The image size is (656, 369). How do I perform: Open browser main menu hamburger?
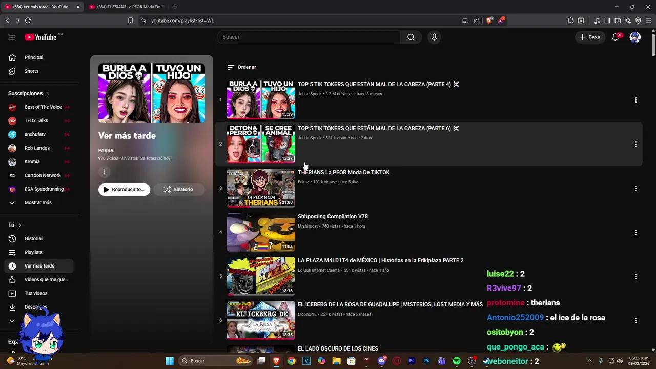pyautogui.click(x=648, y=20)
